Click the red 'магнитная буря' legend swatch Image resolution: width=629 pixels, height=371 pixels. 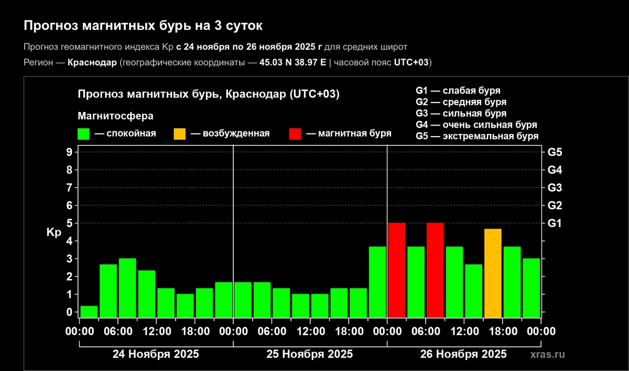tap(295, 133)
